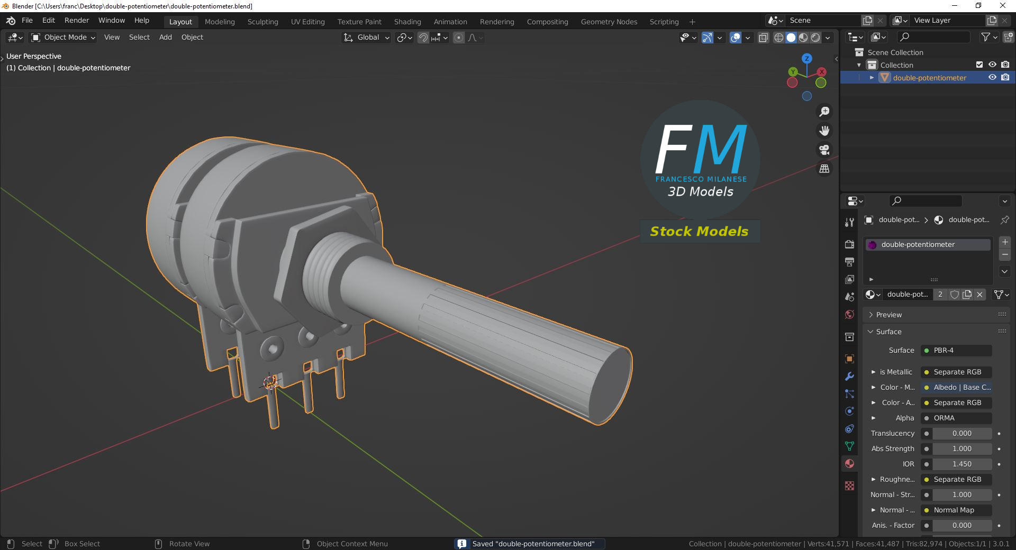Image resolution: width=1016 pixels, height=550 pixels.
Task: Click the outliner search field
Action: pos(934,37)
